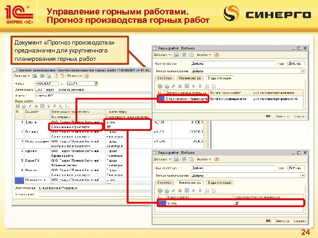Click copy-row icon in Виды работ table toolbar

[x=24, y=106]
